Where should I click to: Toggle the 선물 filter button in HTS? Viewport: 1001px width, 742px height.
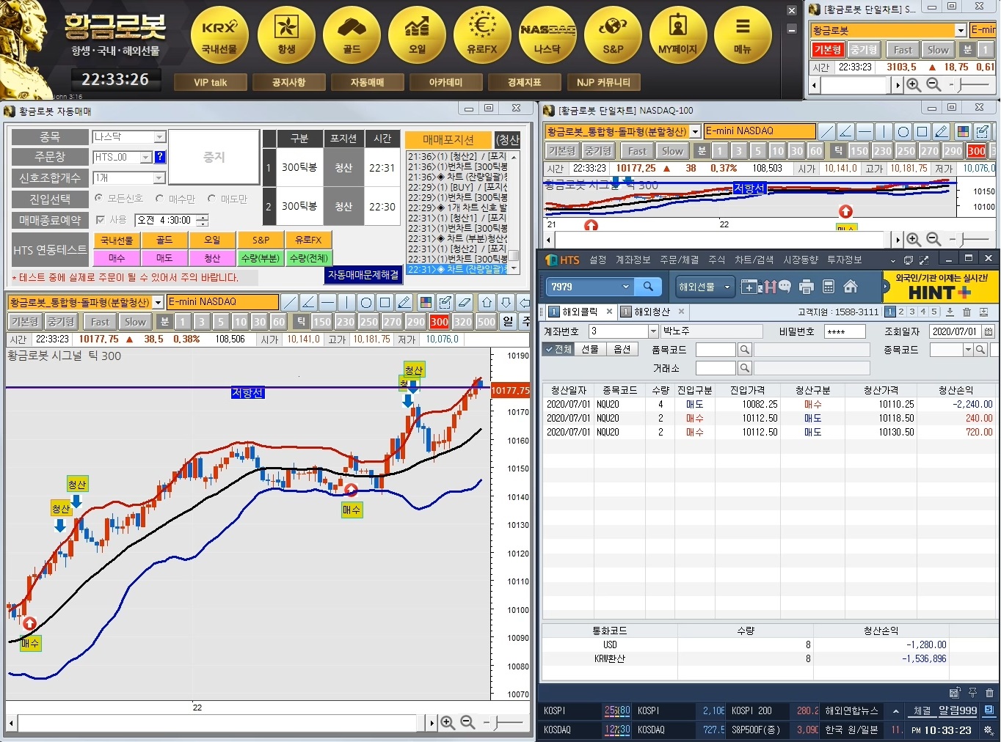coord(590,349)
